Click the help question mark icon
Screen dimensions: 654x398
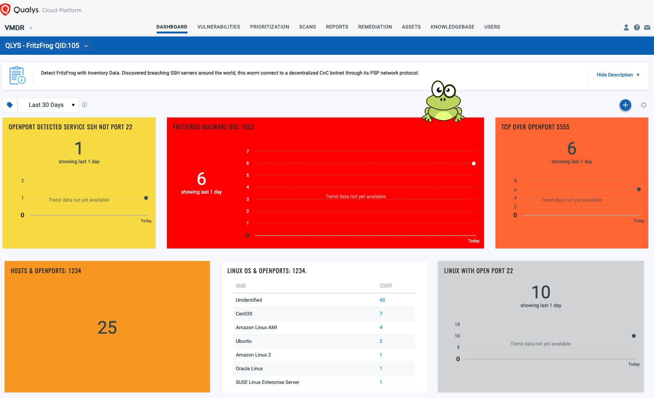pyautogui.click(x=637, y=27)
